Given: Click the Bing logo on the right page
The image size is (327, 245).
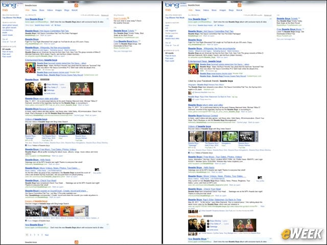Looking at the screenshot, I should point(172,5).
